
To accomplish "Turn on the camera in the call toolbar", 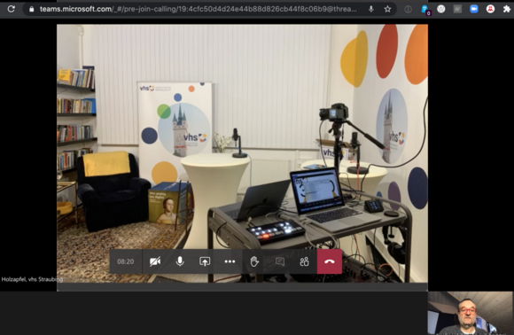I will pos(155,261).
